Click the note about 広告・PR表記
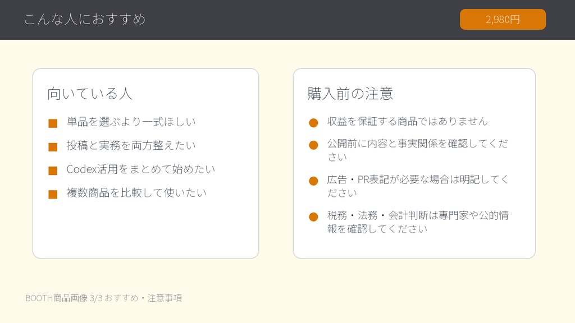The image size is (575, 323). coord(418,186)
